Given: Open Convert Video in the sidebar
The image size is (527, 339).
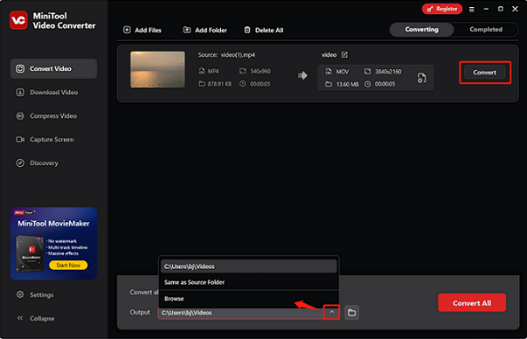Looking at the screenshot, I should (x=53, y=69).
